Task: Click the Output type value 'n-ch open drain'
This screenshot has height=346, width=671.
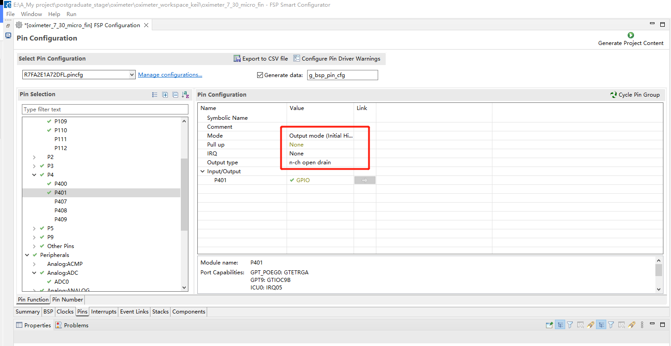Action: click(x=310, y=163)
